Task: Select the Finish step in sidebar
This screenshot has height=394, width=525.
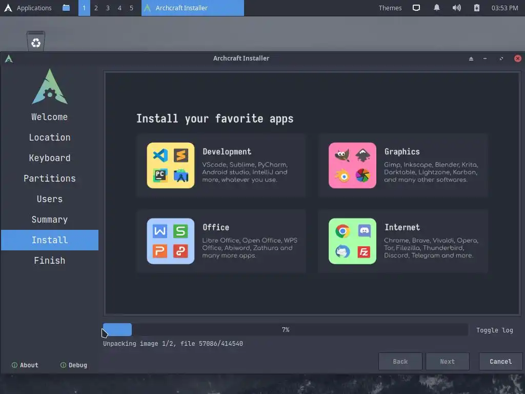Action: click(x=50, y=260)
